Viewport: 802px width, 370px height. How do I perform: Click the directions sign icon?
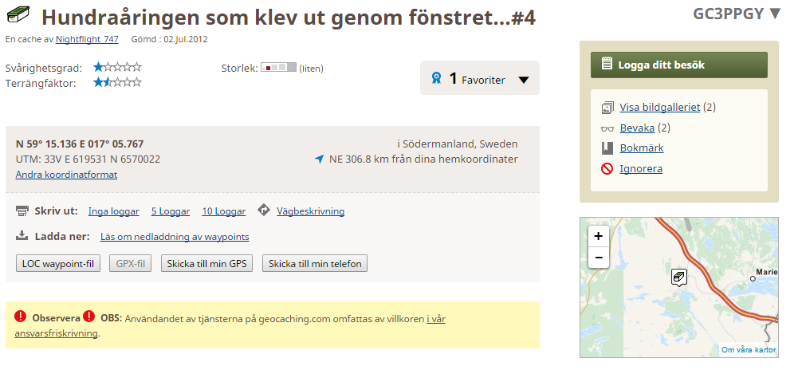[264, 211]
